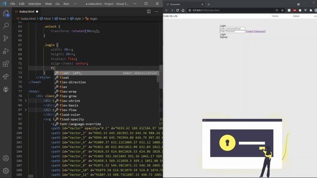The image size is (317, 178).
Task: Click the head breadcrumb segment
Action: (x=60, y=19)
